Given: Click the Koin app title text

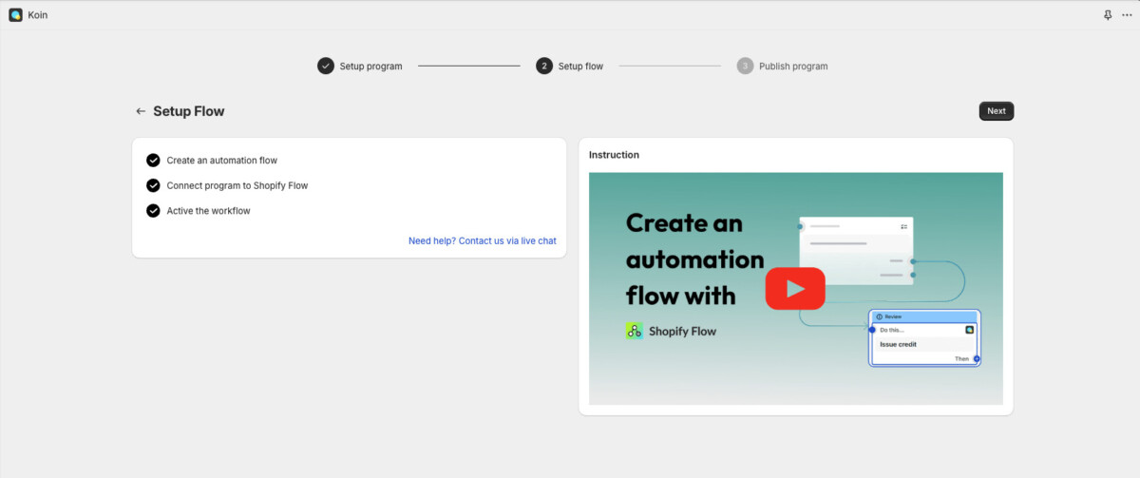Looking at the screenshot, I should [38, 15].
